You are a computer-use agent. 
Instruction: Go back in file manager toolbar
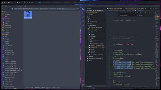(x=3, y=9)
